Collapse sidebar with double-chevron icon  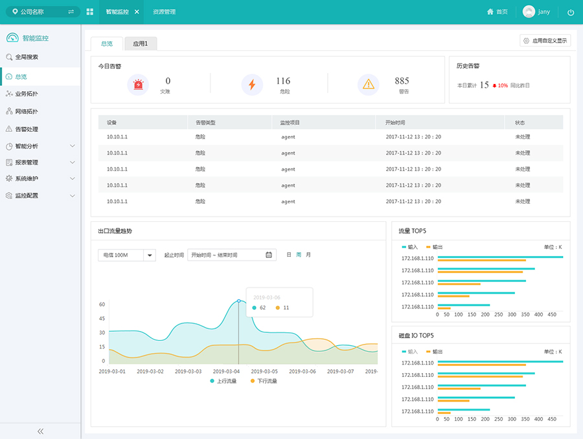(x=40, y=431)
